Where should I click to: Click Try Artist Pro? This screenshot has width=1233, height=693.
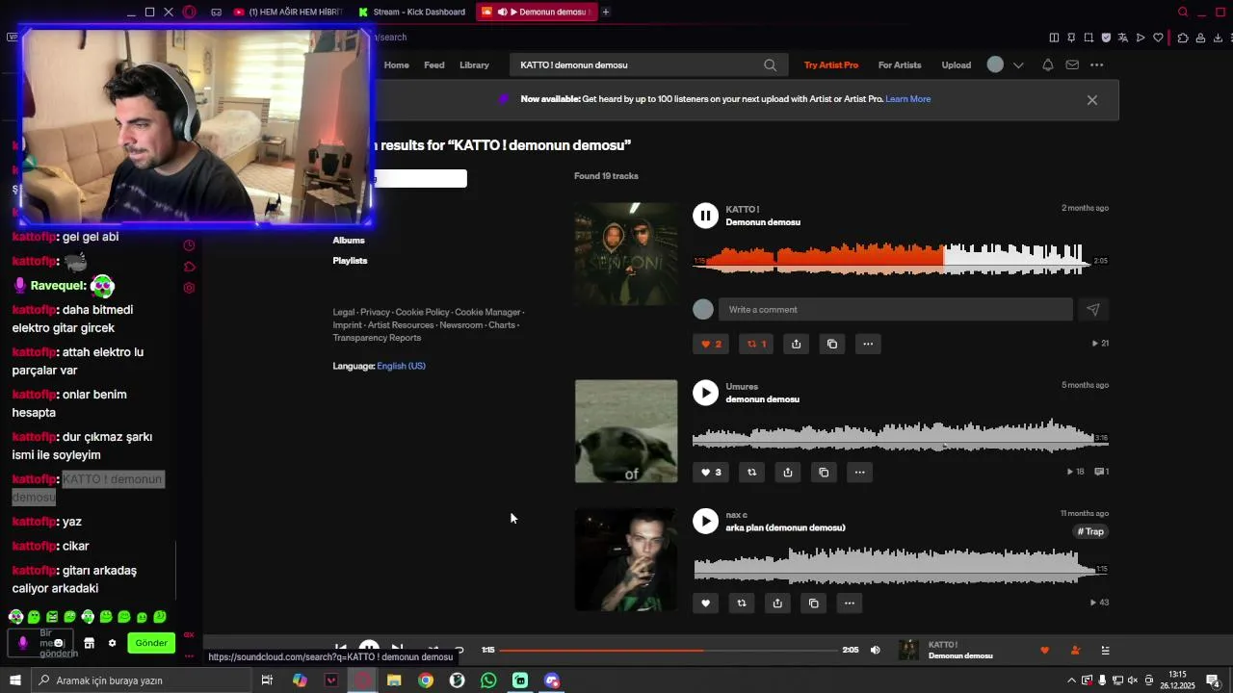[831, 65]
